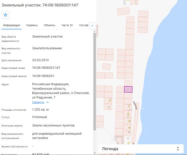Click status value Учтенный
187x155 pixels.
point(39,117)
